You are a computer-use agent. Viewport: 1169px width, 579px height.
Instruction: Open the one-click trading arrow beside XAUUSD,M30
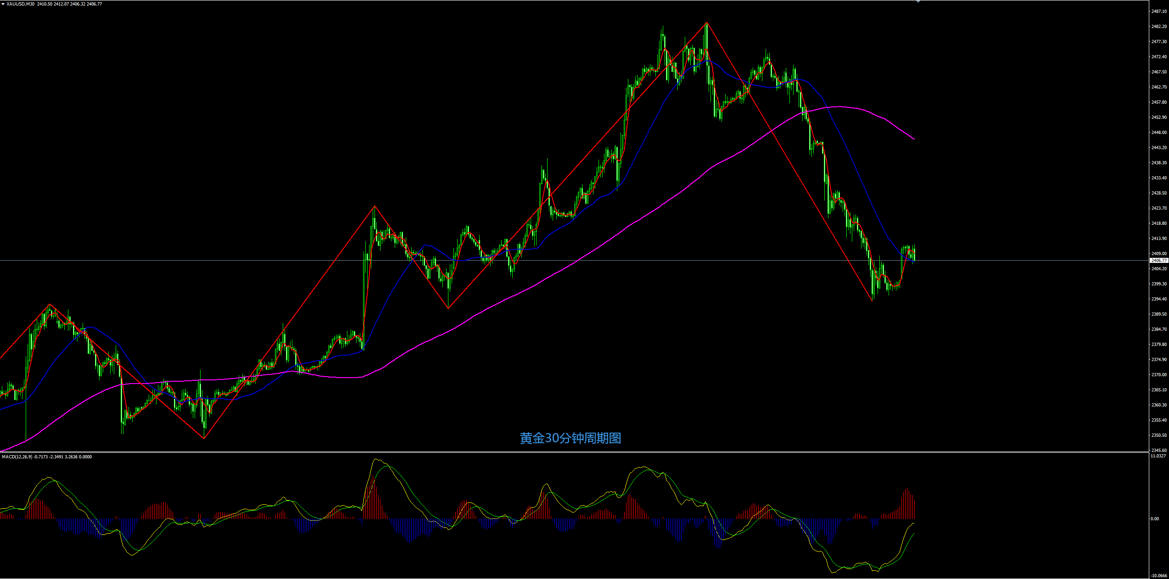tap(3, 4)
